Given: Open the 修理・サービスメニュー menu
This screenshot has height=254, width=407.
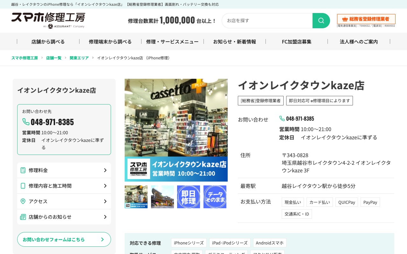Looking at the screenshot, I should 172,42.
